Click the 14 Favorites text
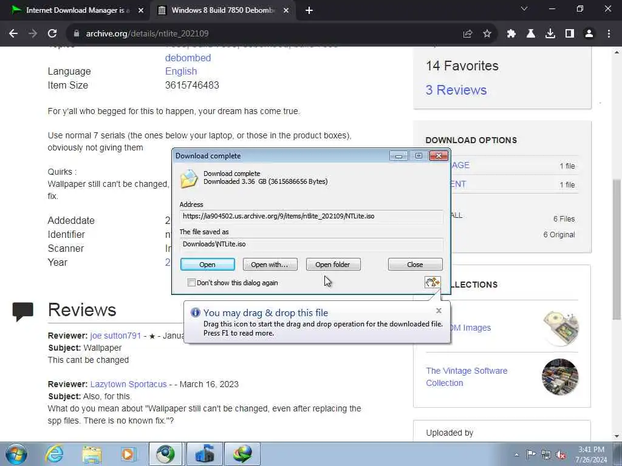 (x=462, y=66)
